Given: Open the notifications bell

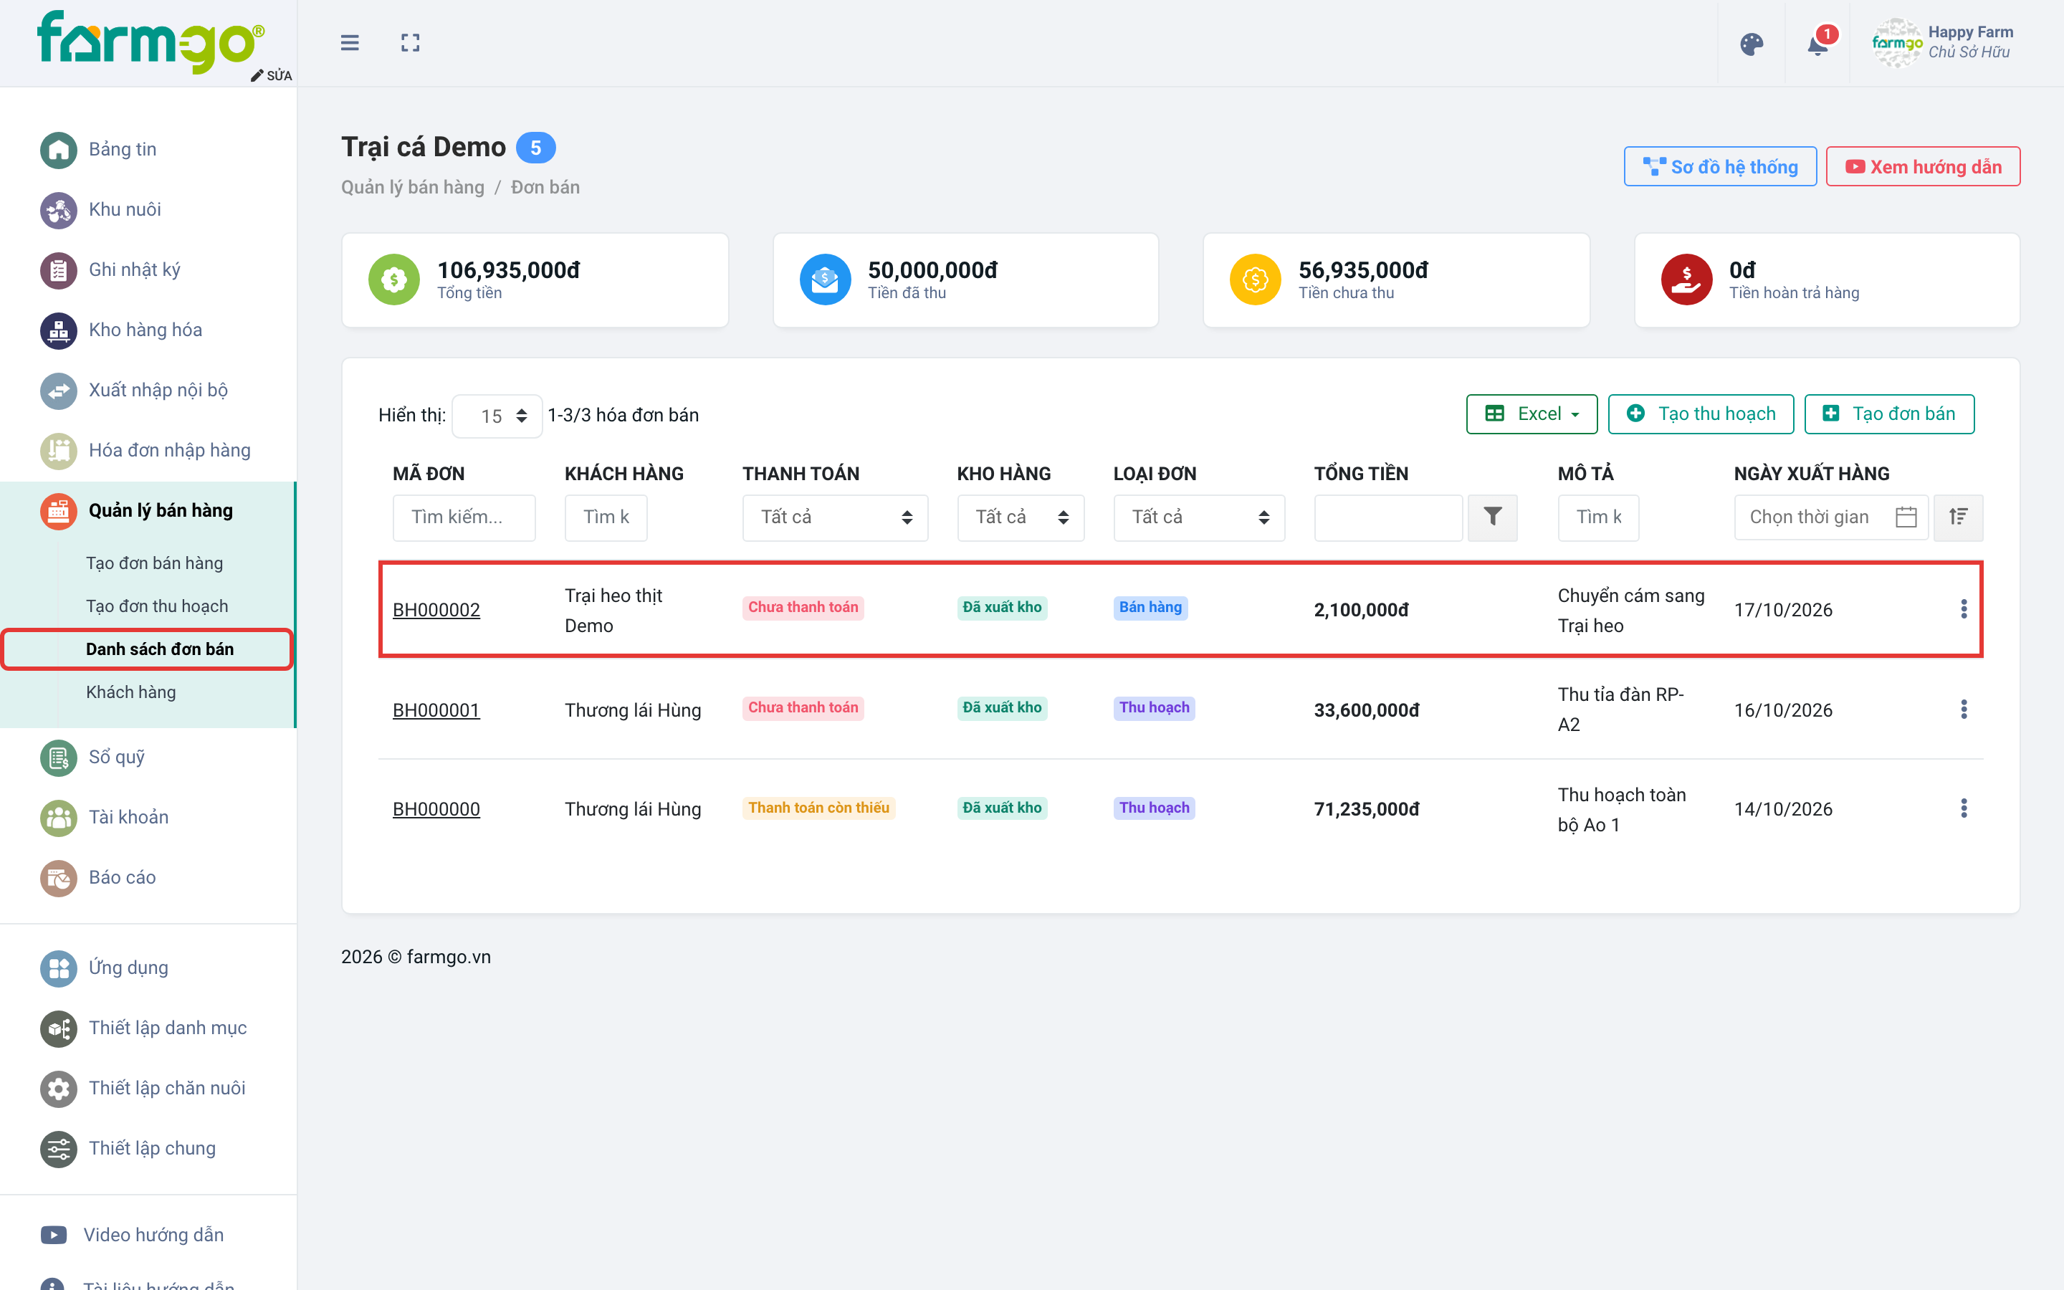Looking at the screenshot, I should click(1817, 44).
